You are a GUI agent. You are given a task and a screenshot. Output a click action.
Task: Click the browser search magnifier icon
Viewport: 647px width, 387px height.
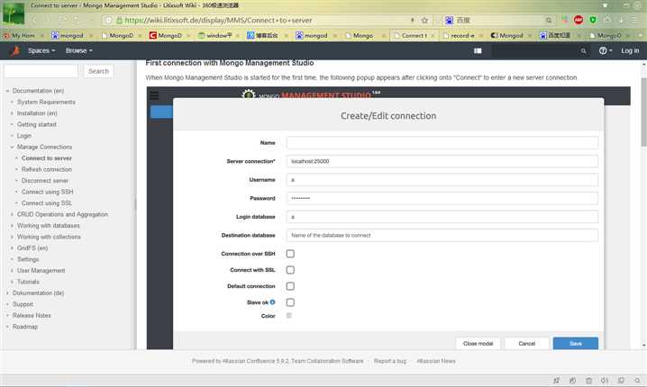[x=549, y=20]
